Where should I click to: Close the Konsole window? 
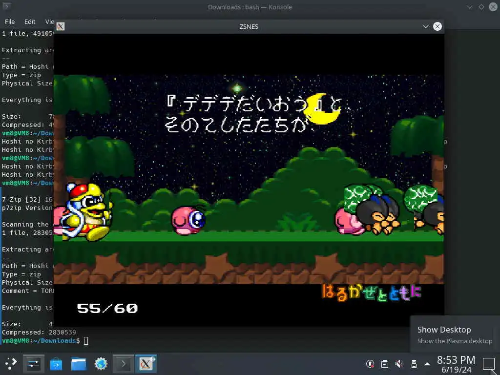point(493,7)
